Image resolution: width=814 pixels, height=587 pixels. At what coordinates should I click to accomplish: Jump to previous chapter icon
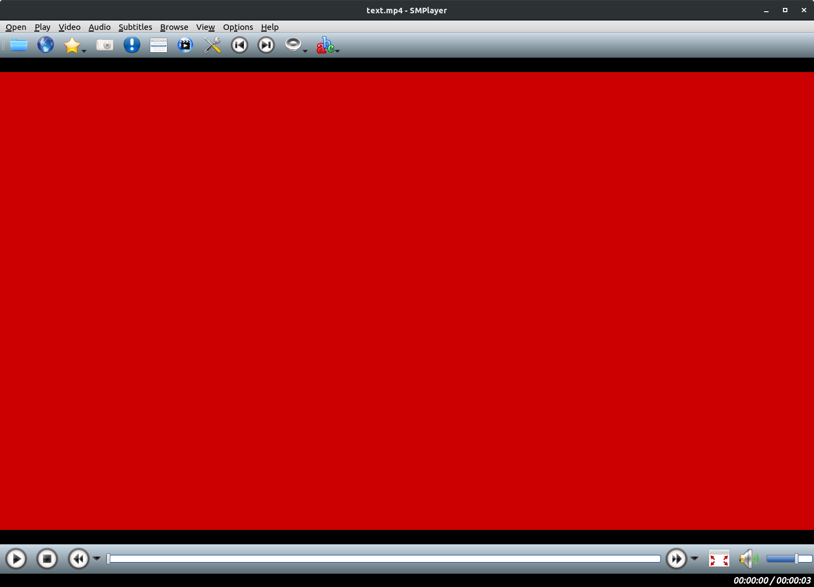(x=239, y=45)
